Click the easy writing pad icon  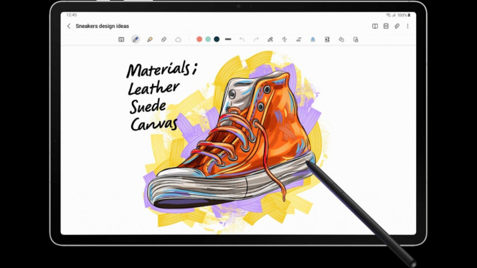tap(327, 39)
